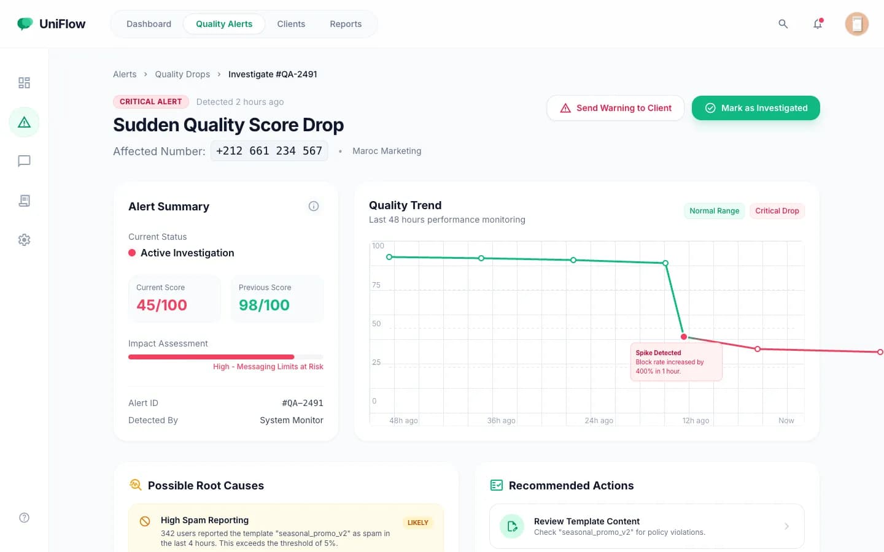Screen dimensions: 884x552
Task: Click the Mark as Investigated button
Action: coord(756,107)
